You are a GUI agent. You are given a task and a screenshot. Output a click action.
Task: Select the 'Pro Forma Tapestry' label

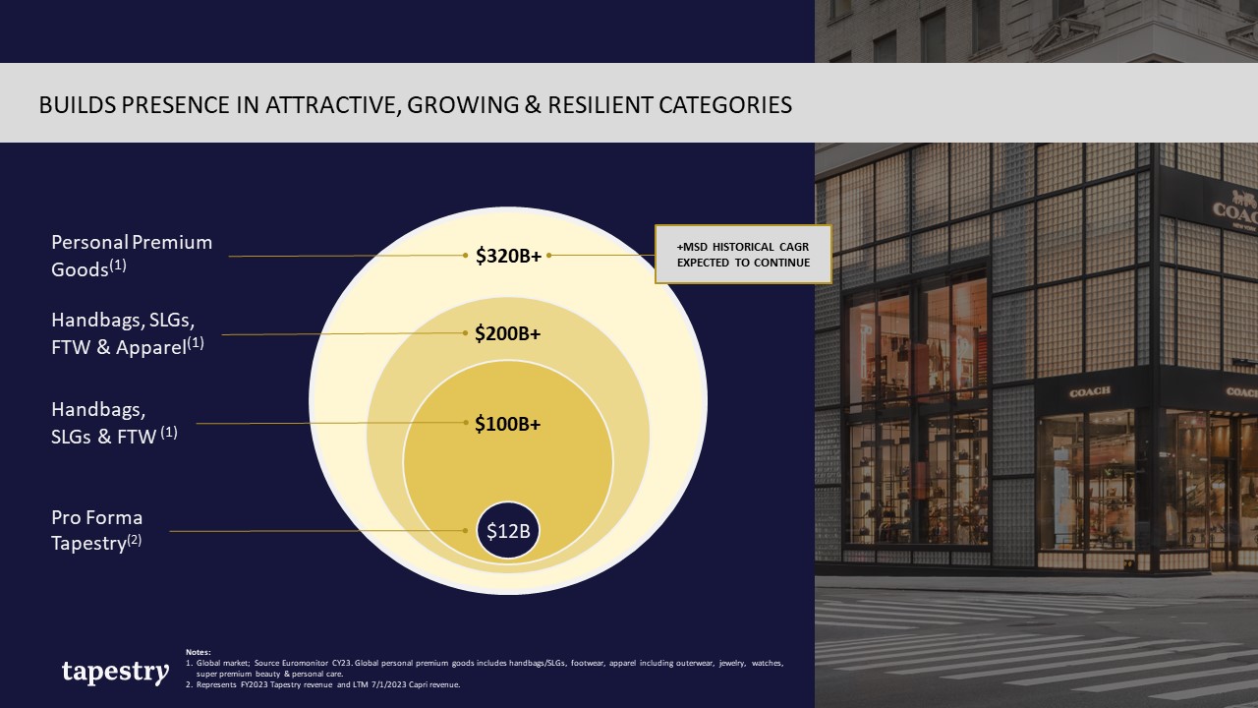pos(97,530)
